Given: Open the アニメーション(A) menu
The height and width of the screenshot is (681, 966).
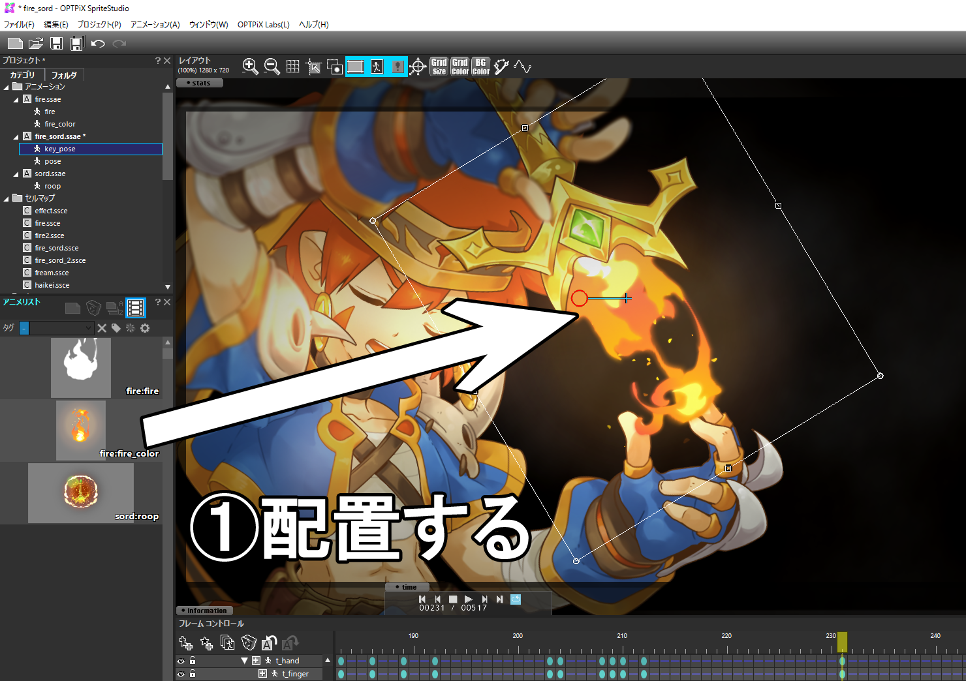Looking at the screenshot, I should click(155, 25).
